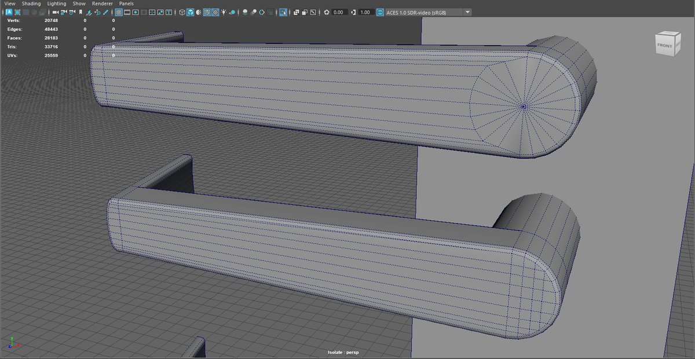Click the UVs count 25559
This screenshot has height=359, width=695.
pyautogui.click(x=52, y=56)
